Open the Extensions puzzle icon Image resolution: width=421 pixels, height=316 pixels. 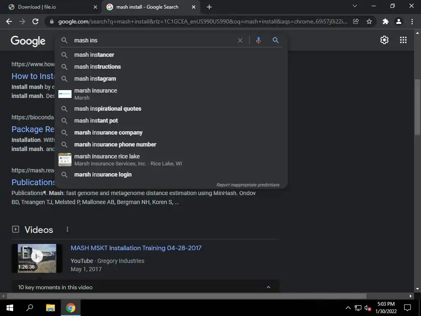click(x=386, y=21)
